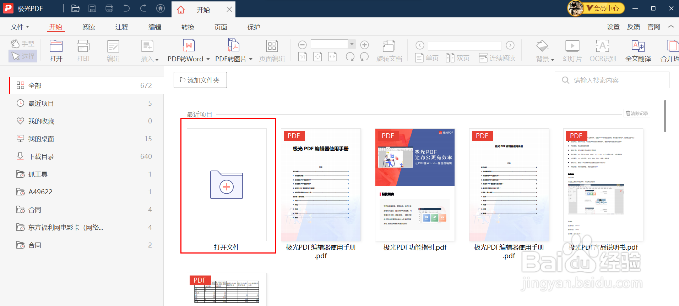Open the 页面编辑 page editing tool
Viewport: 679px width, 306px height.
tap(272, 51)
